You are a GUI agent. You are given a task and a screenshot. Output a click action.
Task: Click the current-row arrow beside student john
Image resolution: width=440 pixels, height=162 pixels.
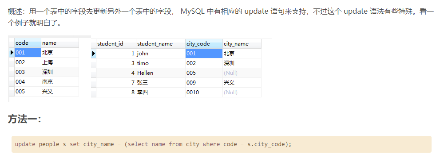(94, 54)
